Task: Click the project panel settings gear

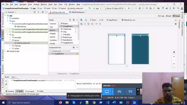Action: (x=43, y=12)
